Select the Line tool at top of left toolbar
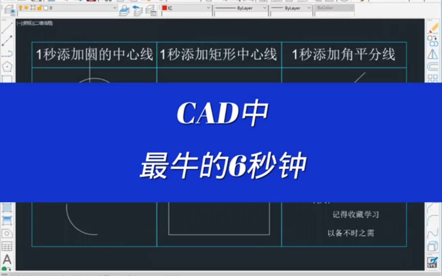 coord(6,27)
